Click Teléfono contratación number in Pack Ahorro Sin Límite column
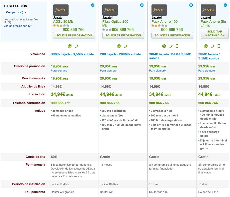Image resolution: width=230 pixels, height=197 pixels. coord(208,103)
